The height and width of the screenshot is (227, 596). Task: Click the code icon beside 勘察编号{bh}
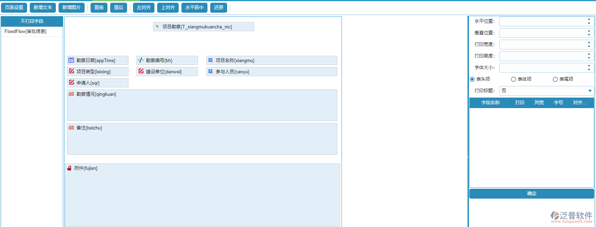click(141, 60)
